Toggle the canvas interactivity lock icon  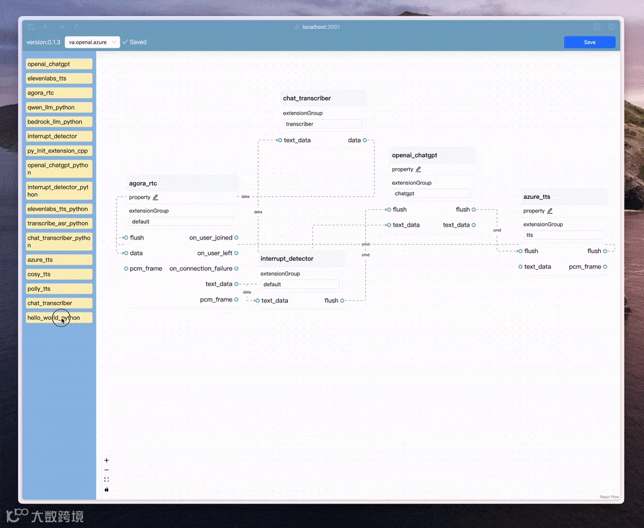(x=106, y=489)
